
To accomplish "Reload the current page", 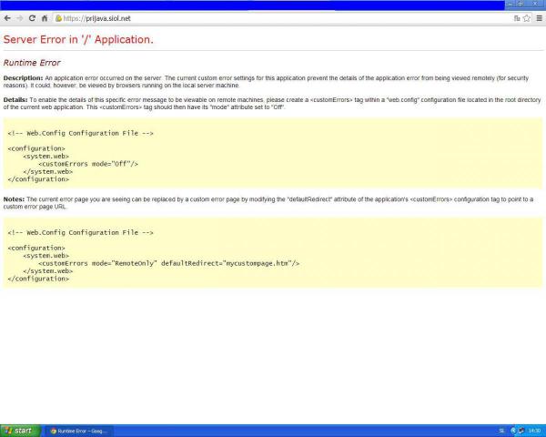I will click(32, 18).
